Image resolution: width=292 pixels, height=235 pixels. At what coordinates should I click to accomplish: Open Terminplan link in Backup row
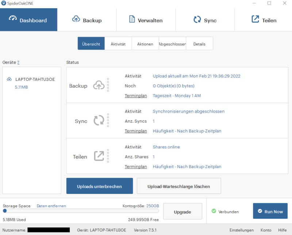click(x=136, y=96)
